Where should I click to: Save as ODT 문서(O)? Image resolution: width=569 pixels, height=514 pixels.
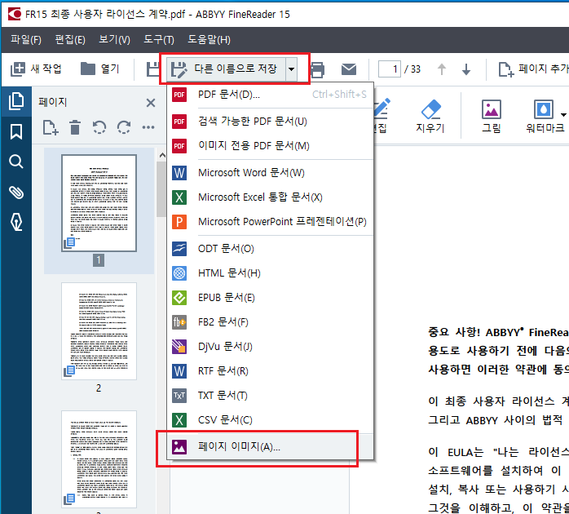point(271,249)
